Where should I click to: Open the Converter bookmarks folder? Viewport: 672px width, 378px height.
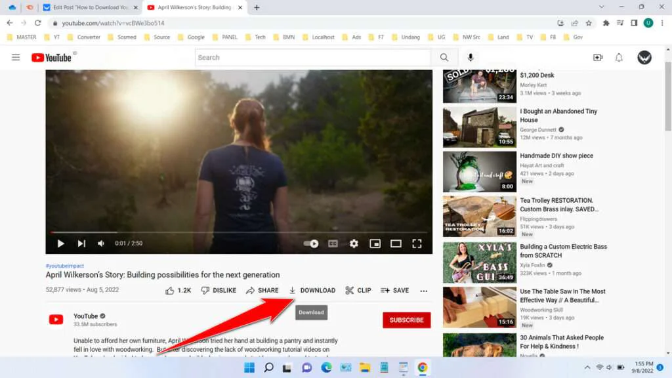pos(84,37)
